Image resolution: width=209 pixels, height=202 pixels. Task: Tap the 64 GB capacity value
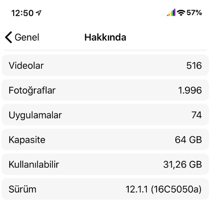(188, 140)
